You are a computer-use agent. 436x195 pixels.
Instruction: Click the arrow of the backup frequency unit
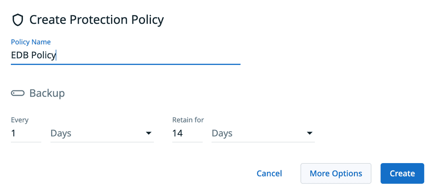coord(149,133)
